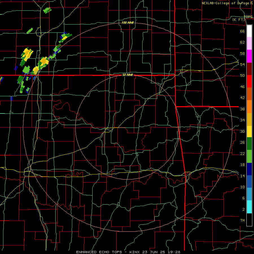Click the legend value "42"

[242, 98]
